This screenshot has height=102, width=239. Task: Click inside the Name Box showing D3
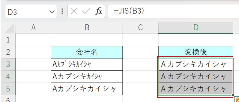pyautogui.click(x=27, y=11)
